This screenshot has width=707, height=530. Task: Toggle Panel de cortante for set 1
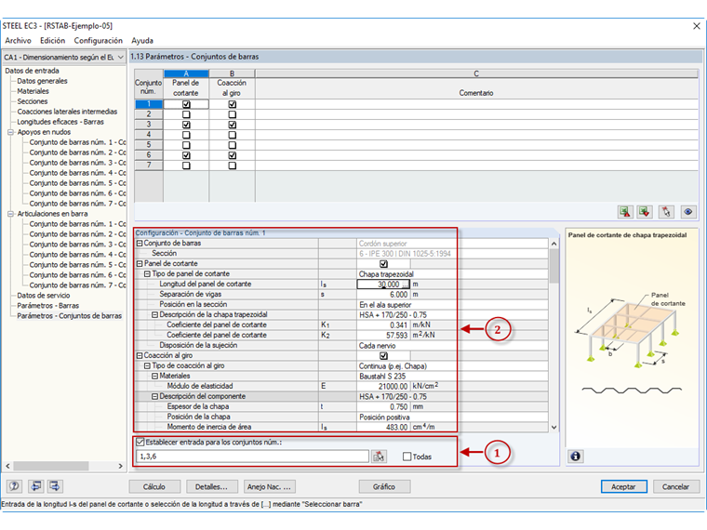click(186, 104)
